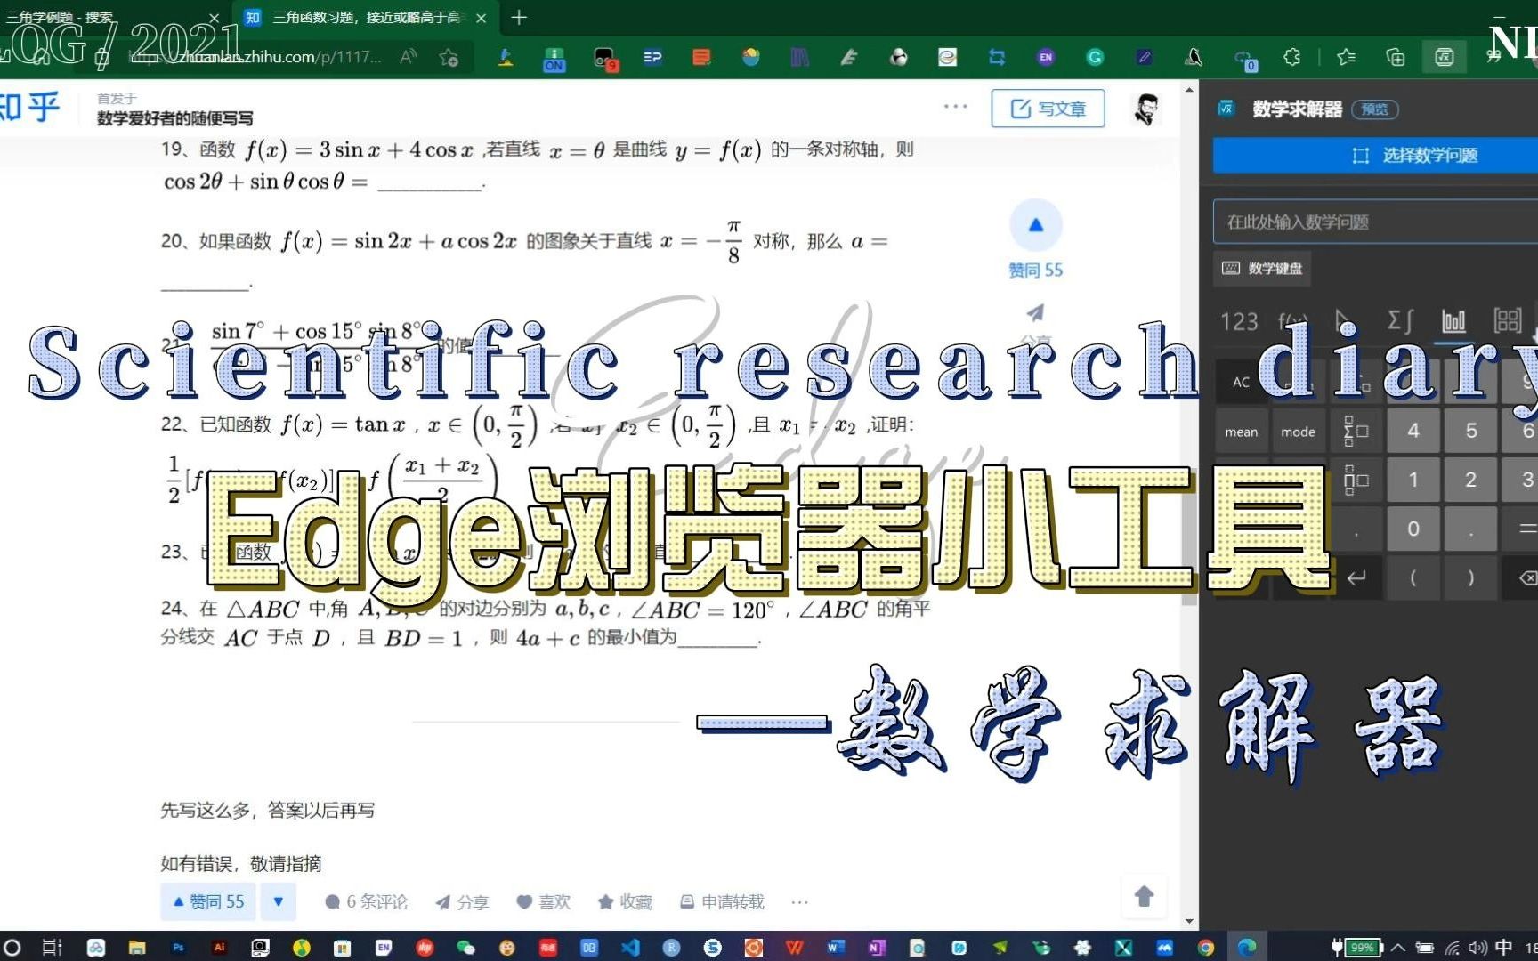The width and height of the screenshot is (1538, 961).
Task: Click 收藏 favorite in the bottom bar
Action: point(625,902)
